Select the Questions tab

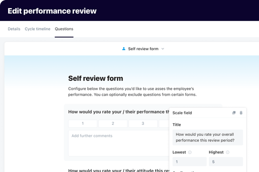pos(64,29)
